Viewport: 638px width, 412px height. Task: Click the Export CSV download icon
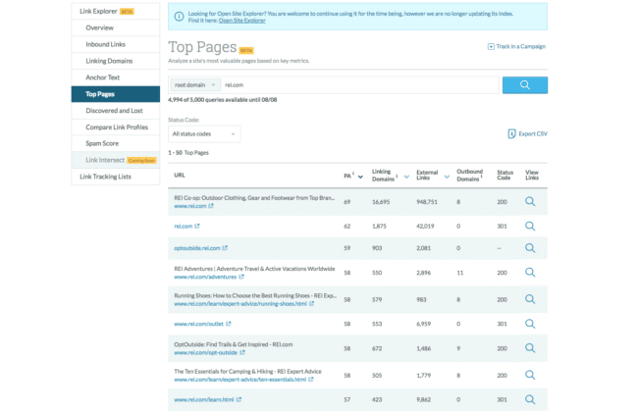click(511, 133)
